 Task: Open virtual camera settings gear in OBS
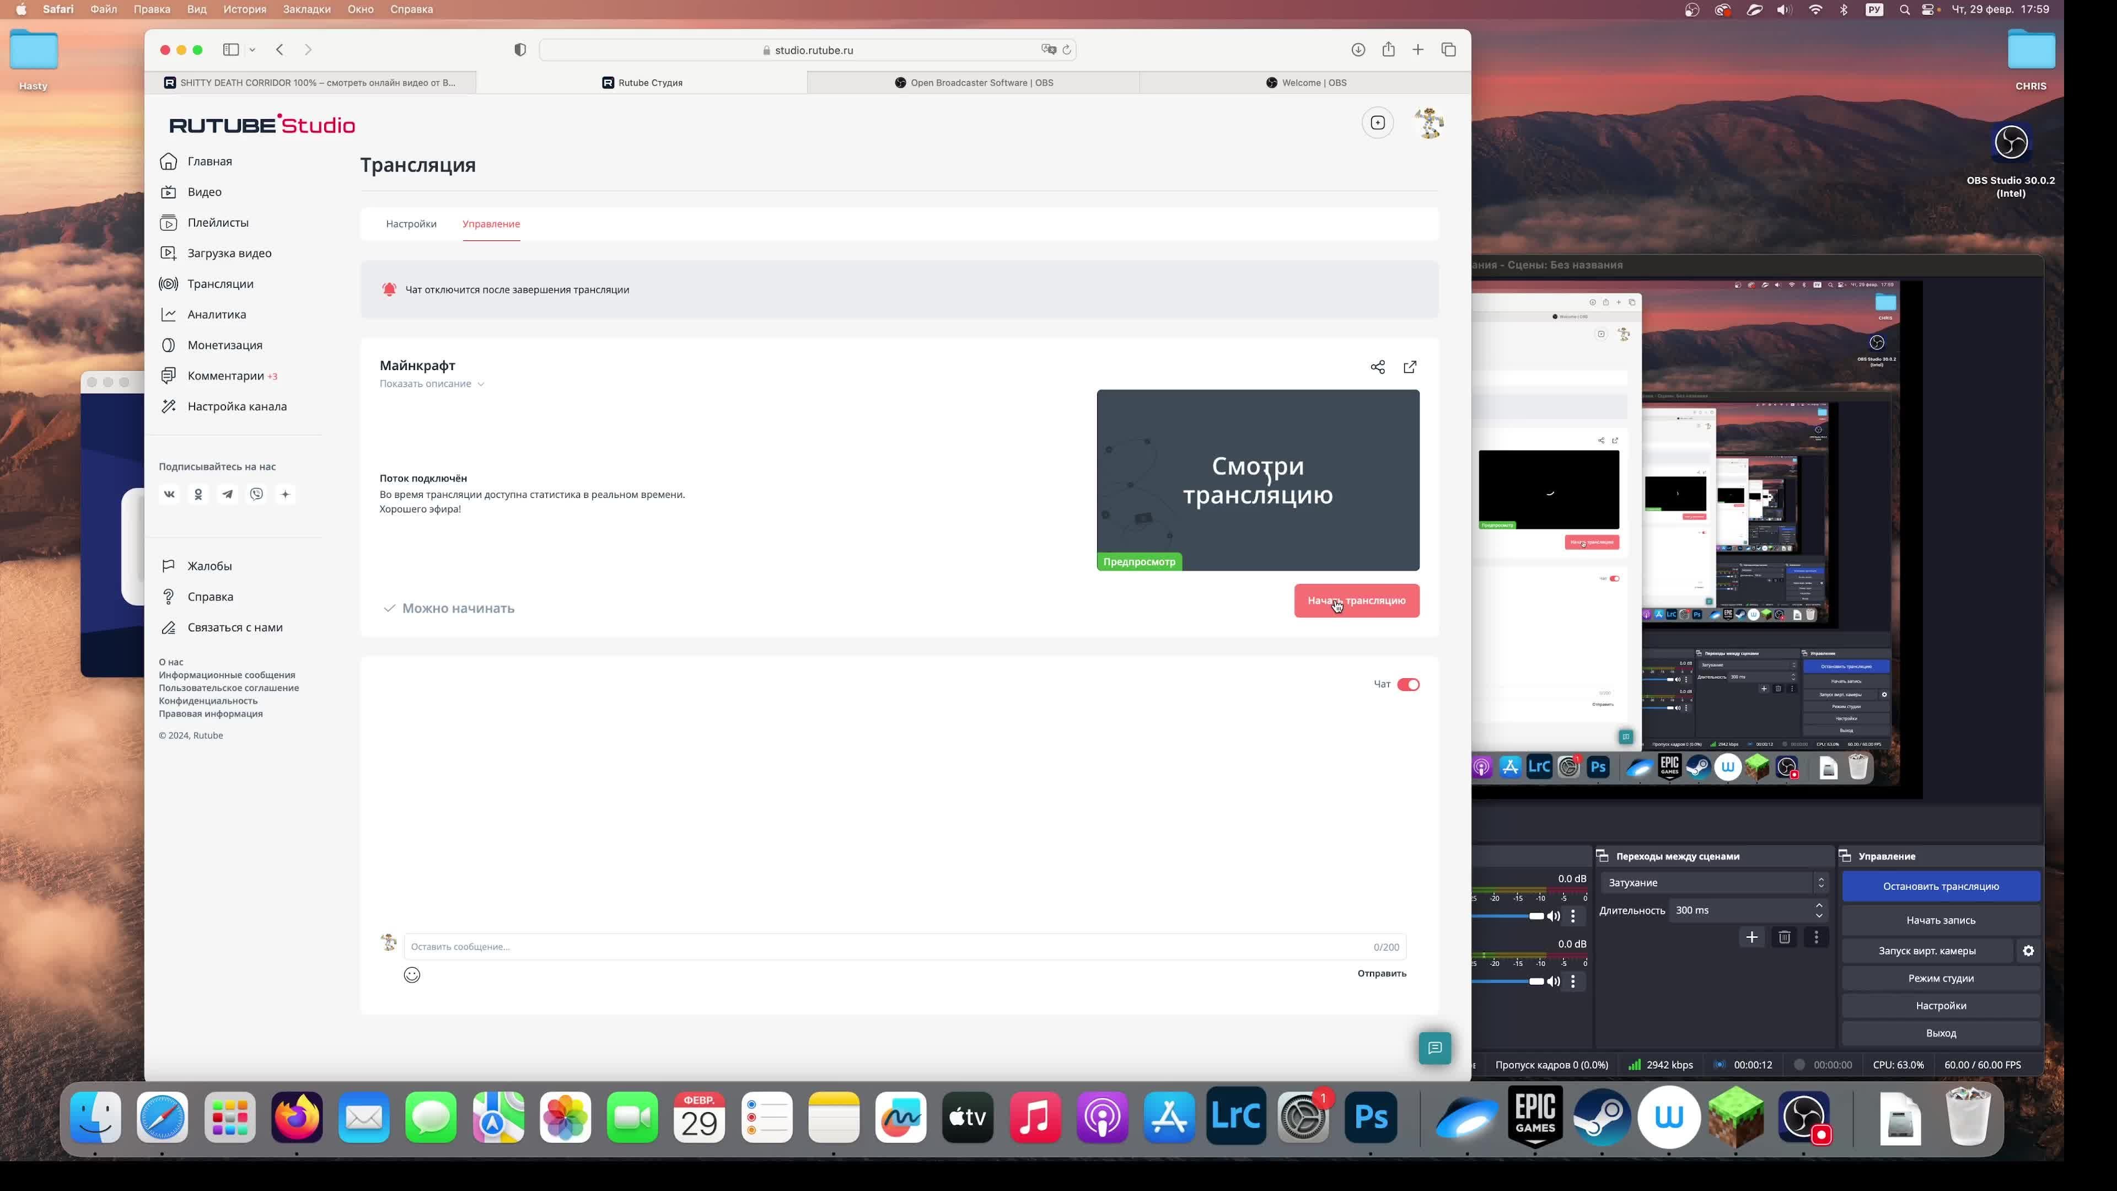click(x=2028, y=950)
